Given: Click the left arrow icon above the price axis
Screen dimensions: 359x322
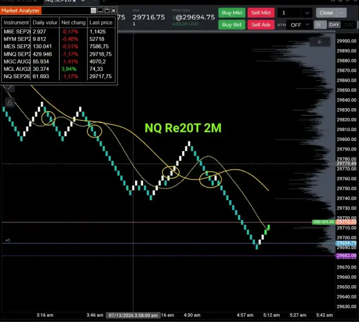Looking at the screenshot, I should tap(320, 42).
